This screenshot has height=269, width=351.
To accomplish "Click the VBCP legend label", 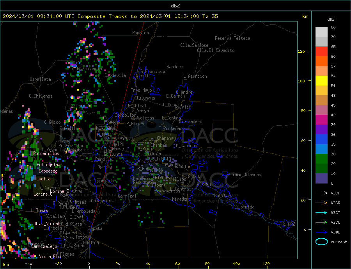I will 335,193.
